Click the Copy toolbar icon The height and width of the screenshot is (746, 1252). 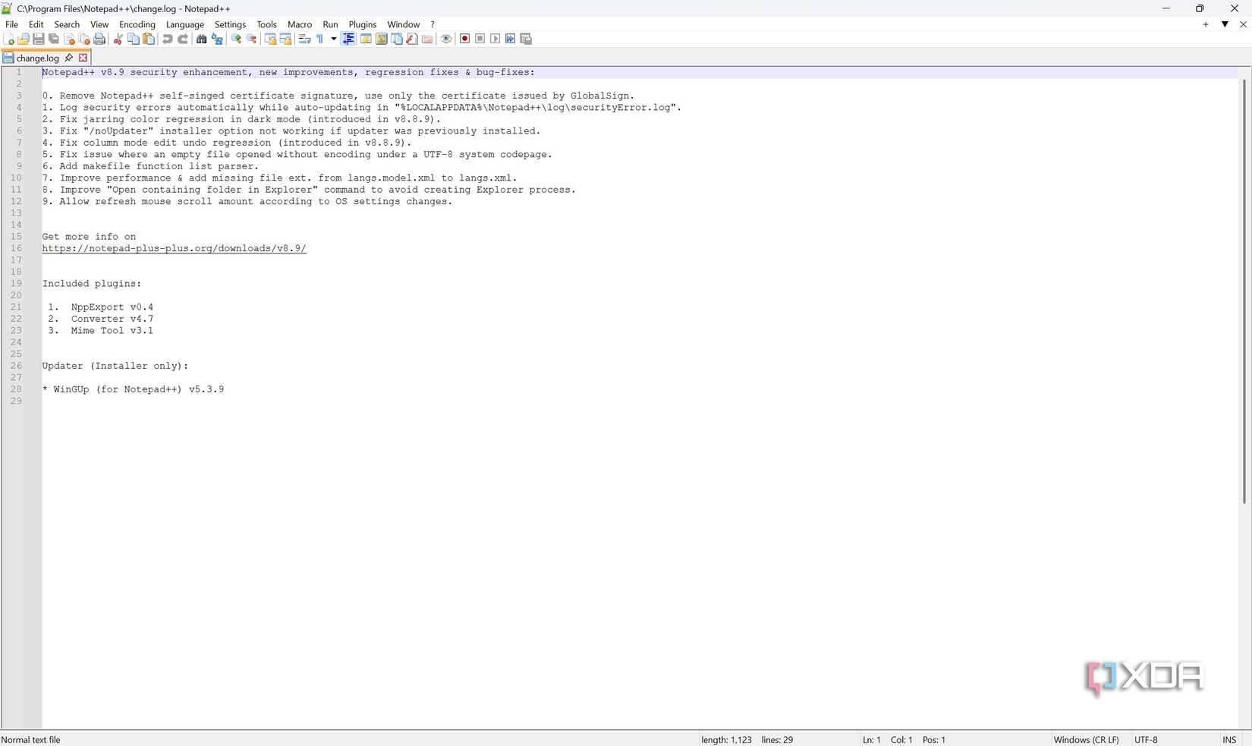pyautogui.click(x=134, y=39)
